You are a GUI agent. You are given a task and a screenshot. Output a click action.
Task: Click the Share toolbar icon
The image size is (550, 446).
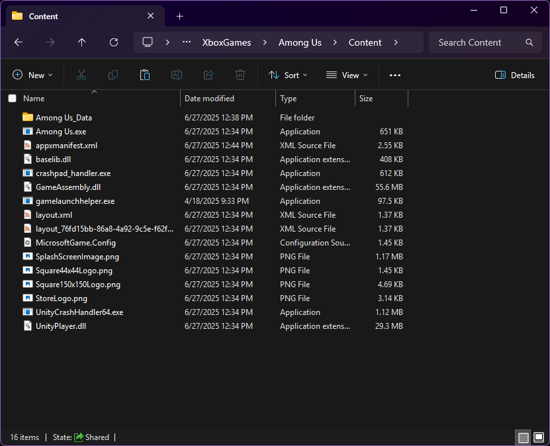(208, 75)
